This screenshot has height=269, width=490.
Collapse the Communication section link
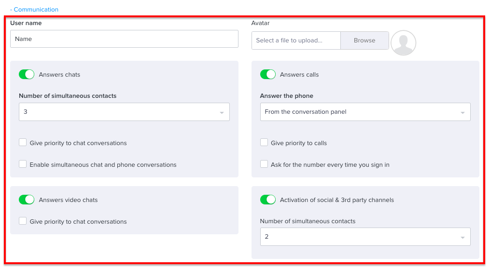point(34,10)
